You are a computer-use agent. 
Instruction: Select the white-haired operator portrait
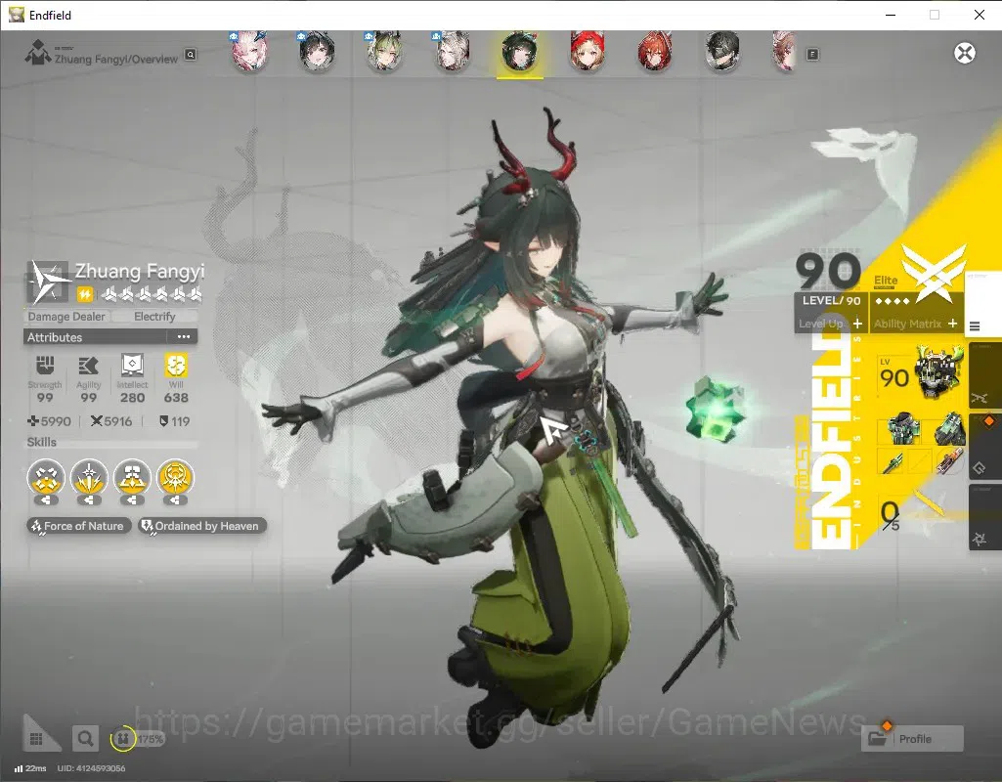click(x=453, y=51)
